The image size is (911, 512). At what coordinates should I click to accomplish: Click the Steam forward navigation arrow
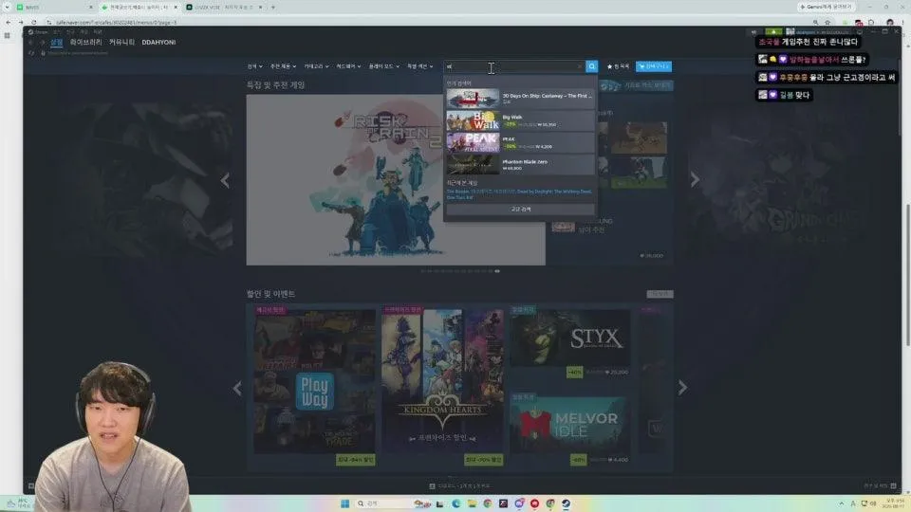(x=42, y=43)
